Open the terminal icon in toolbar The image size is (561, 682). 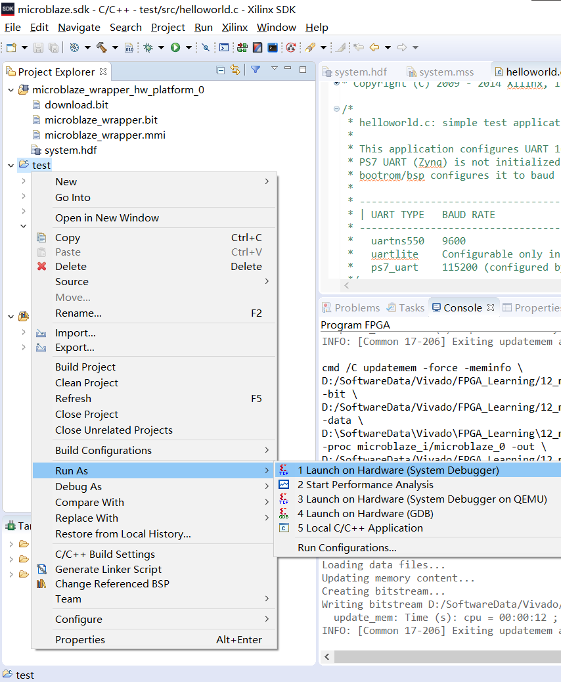[x=272, y=47]
